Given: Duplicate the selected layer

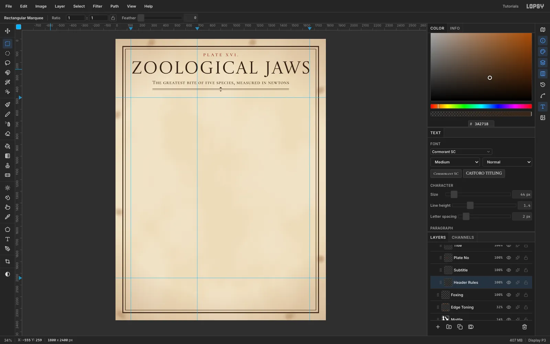Looking at the screenshot, I should [x=460, y=327].
